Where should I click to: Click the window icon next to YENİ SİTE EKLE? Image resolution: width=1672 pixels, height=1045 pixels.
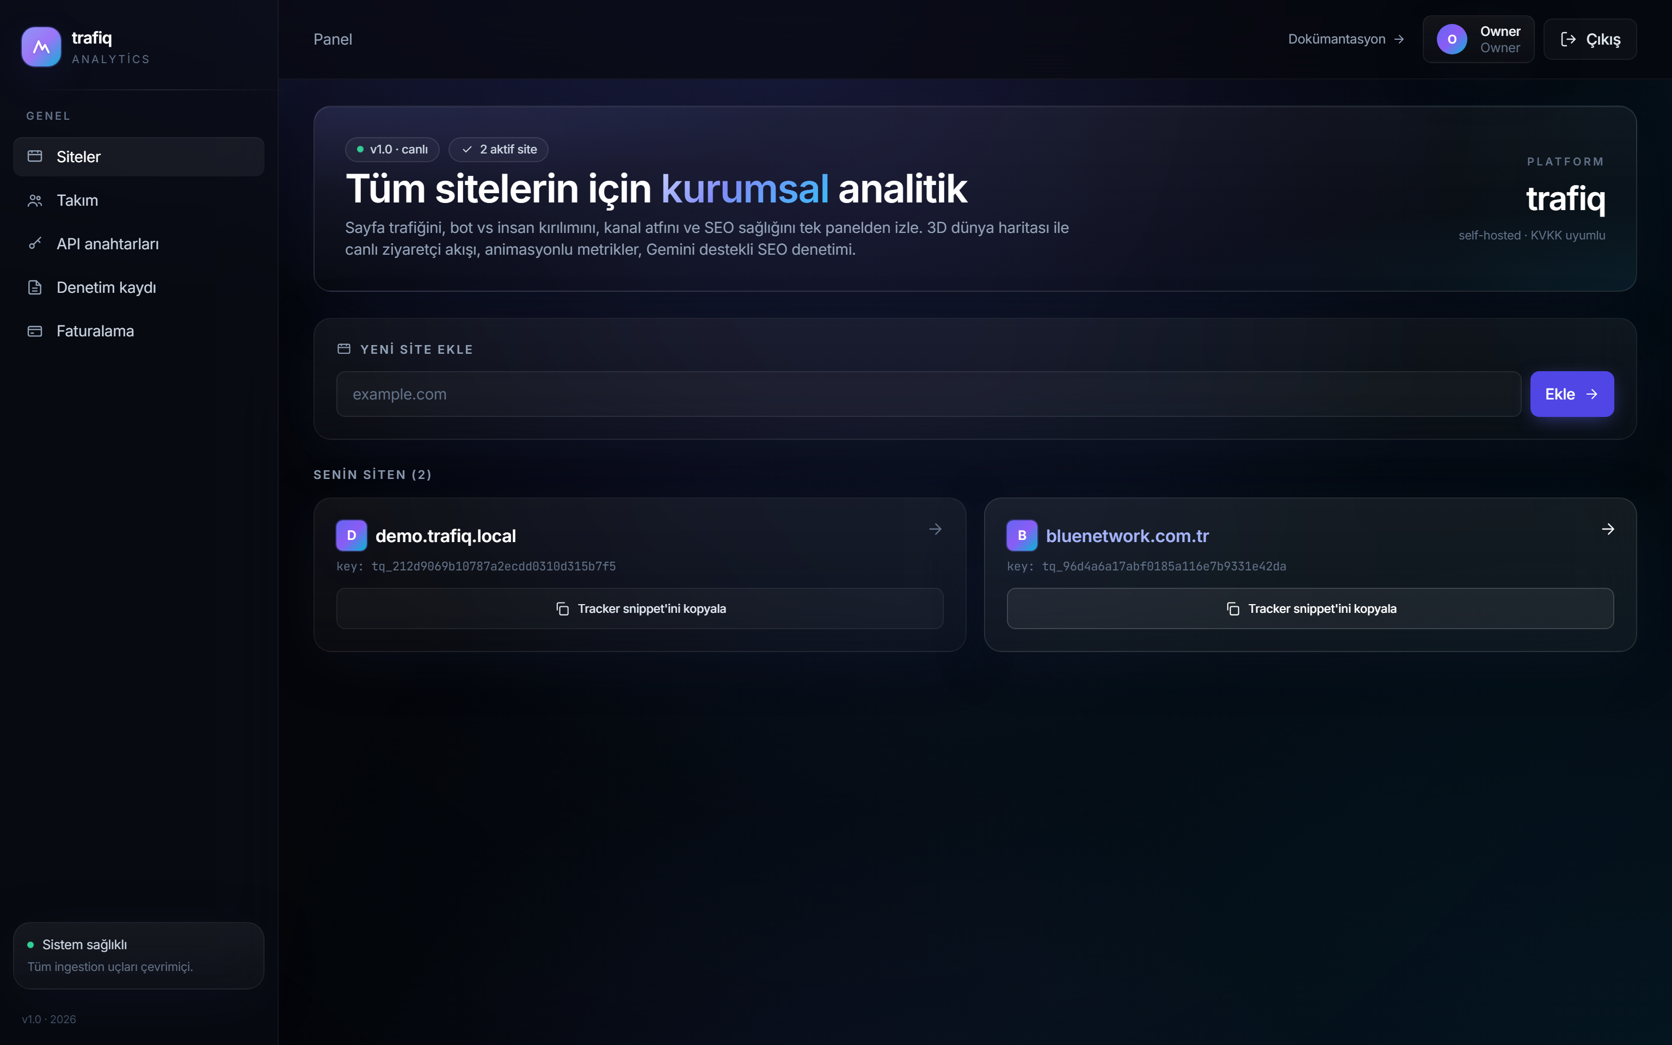pyautogui.click(x=344, y=349)
